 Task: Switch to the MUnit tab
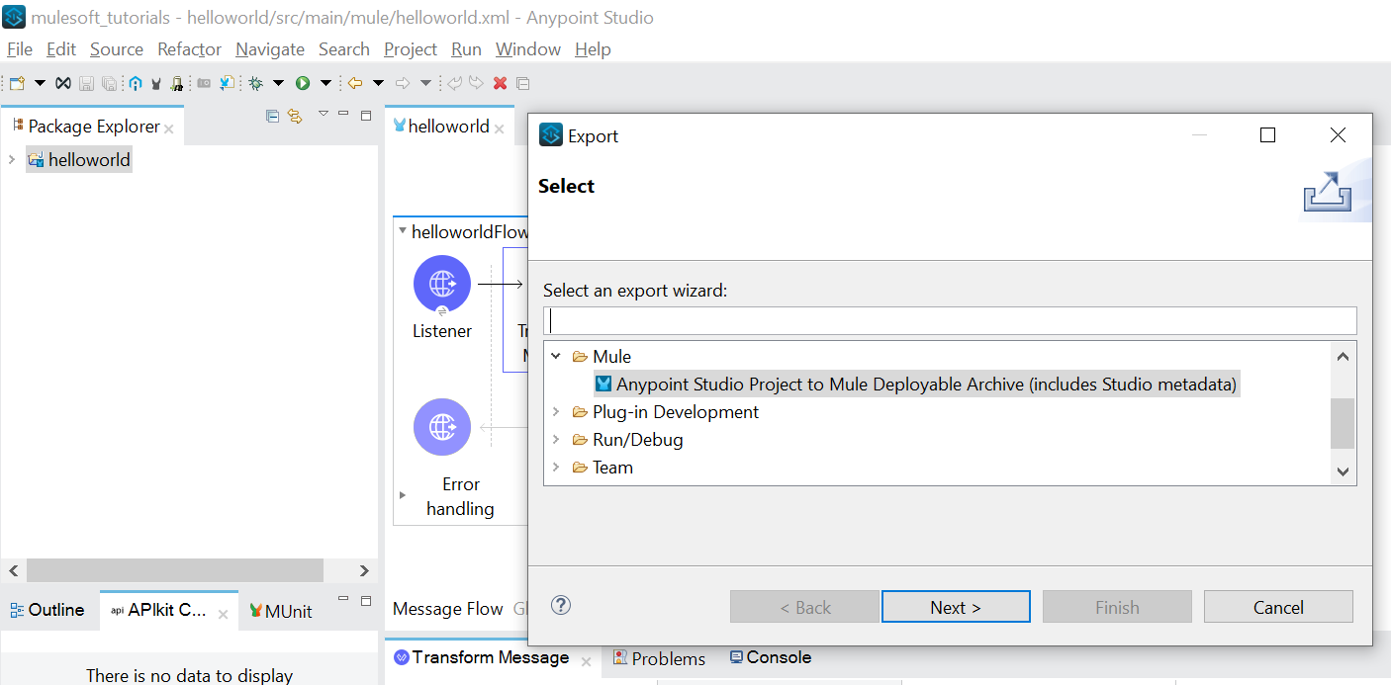(280, 610)
